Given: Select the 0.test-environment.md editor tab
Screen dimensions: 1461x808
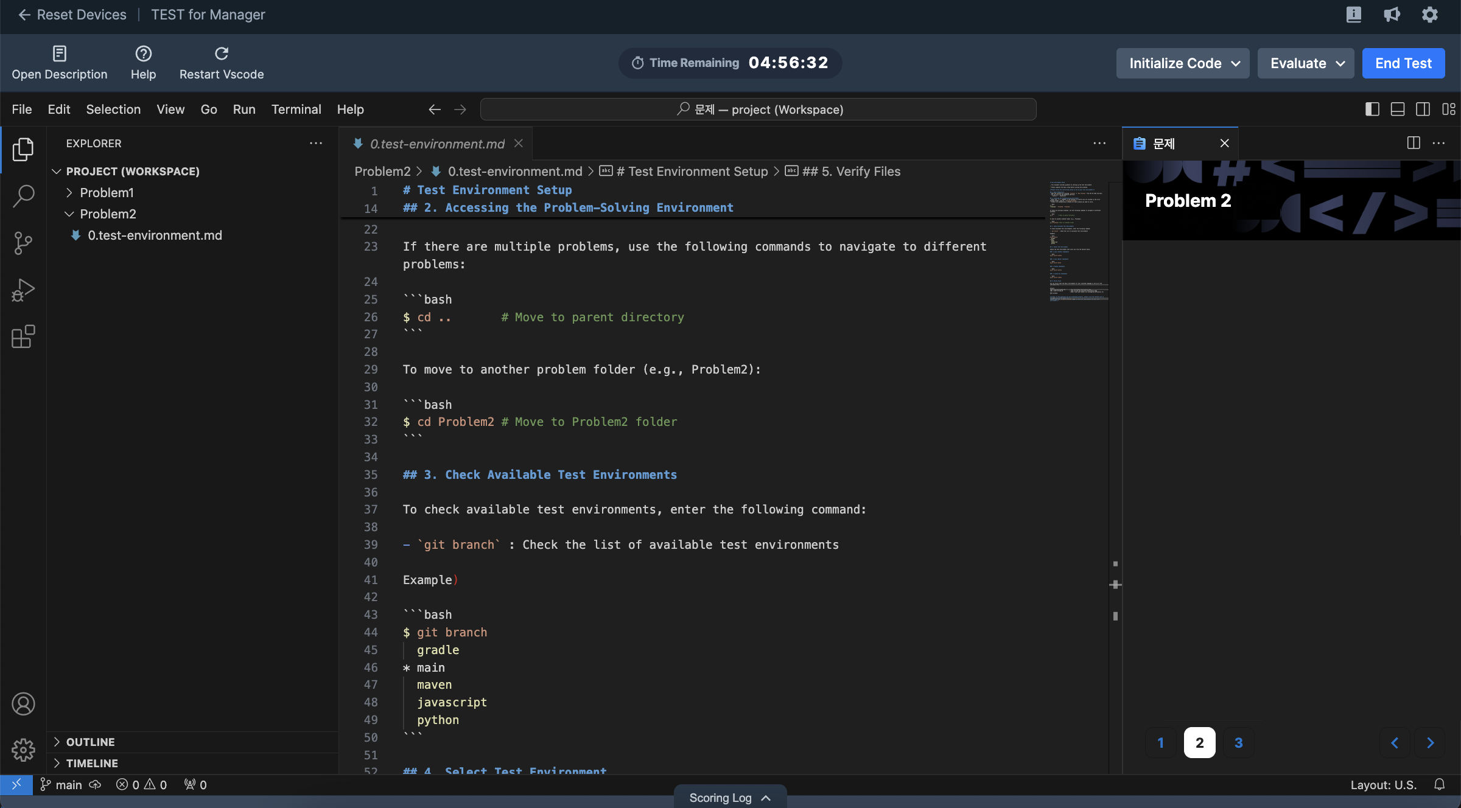Looking at the screenshot, I should click(x=436, y=144).
